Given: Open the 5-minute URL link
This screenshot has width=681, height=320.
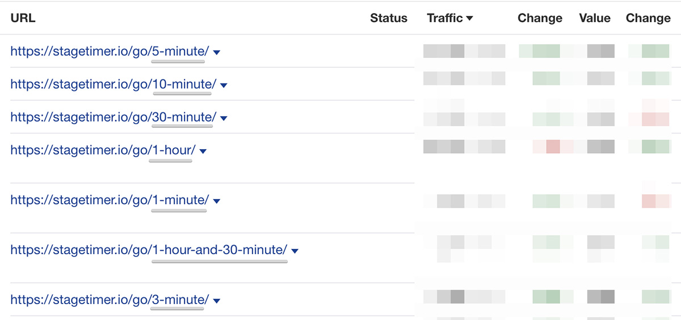Looking at the screenshot, I should 110,52.
